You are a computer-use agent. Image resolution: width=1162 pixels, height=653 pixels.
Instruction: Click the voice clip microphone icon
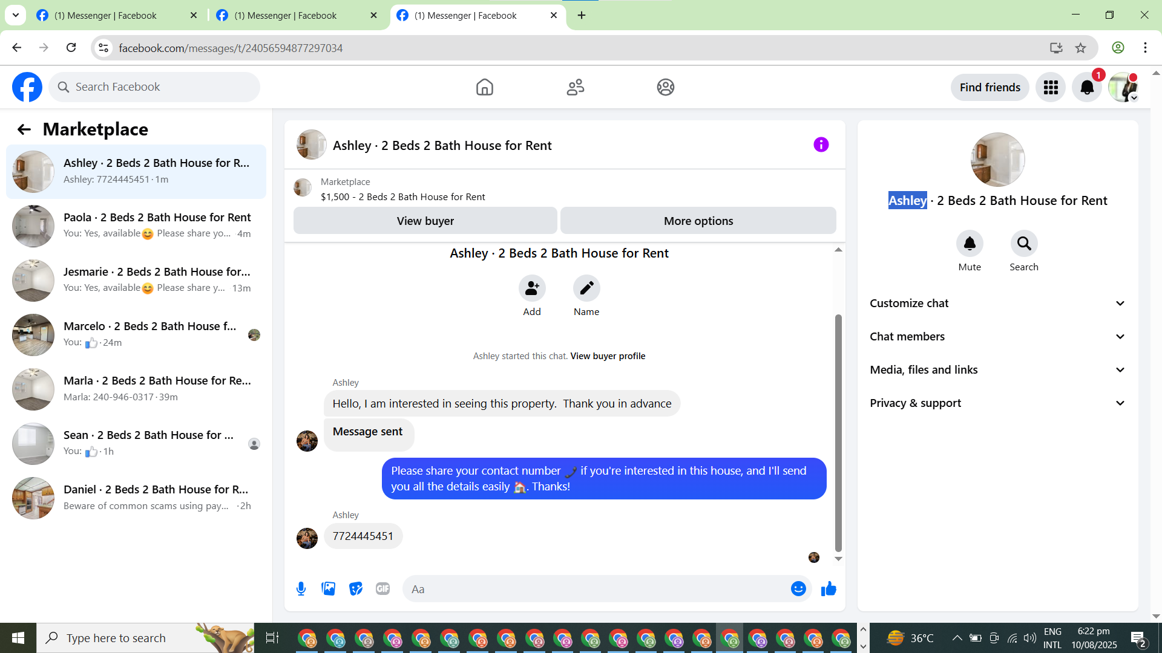coord(301,588)
